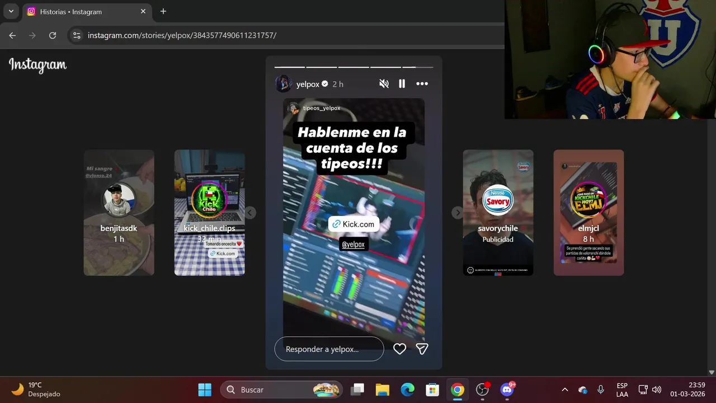Viewport: 716px width, 403px height.
Task: Expand the Chrome tab search dropdown
Action: click(x=11, y=11)
